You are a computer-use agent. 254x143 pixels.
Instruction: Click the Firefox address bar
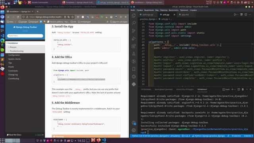(46, 17)
